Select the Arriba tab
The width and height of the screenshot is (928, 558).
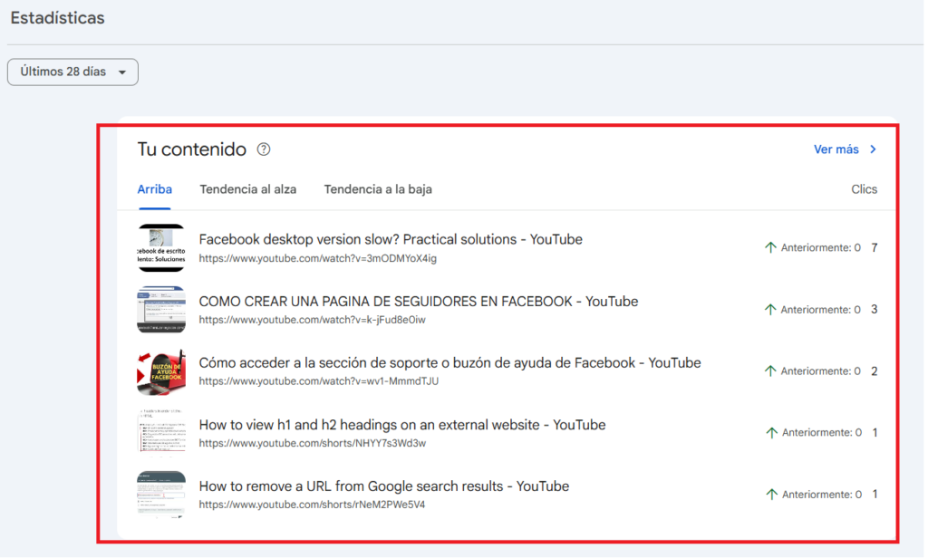pos(154,189)
